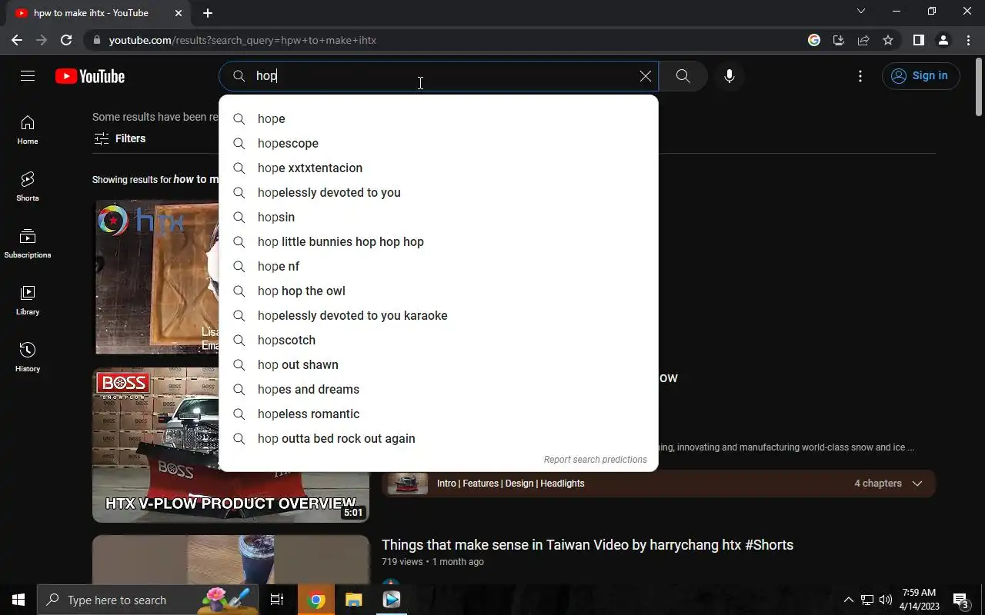Select the 'hopsin' suggestion
Viewport: 985px width, 615px height.
439,217
